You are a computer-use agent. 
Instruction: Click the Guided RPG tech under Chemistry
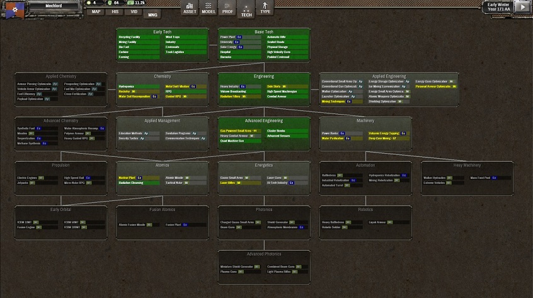point(186,96)
